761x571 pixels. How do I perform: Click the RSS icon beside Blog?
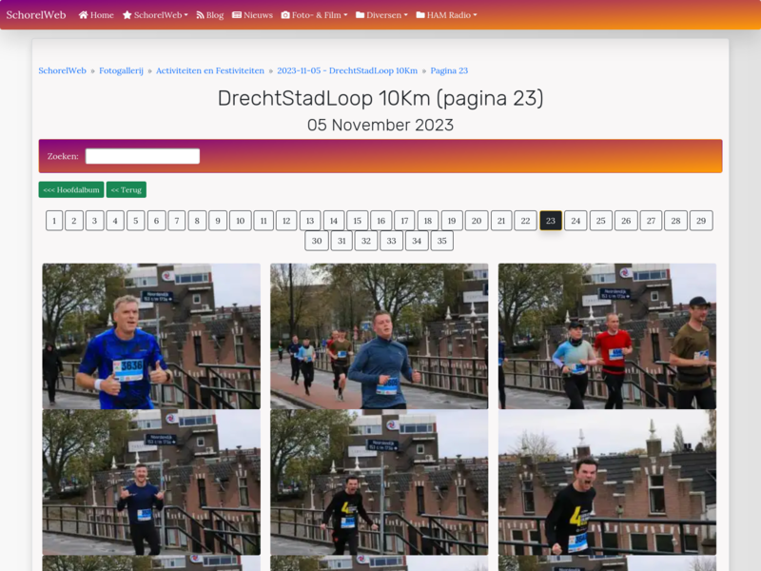(200, 15)
